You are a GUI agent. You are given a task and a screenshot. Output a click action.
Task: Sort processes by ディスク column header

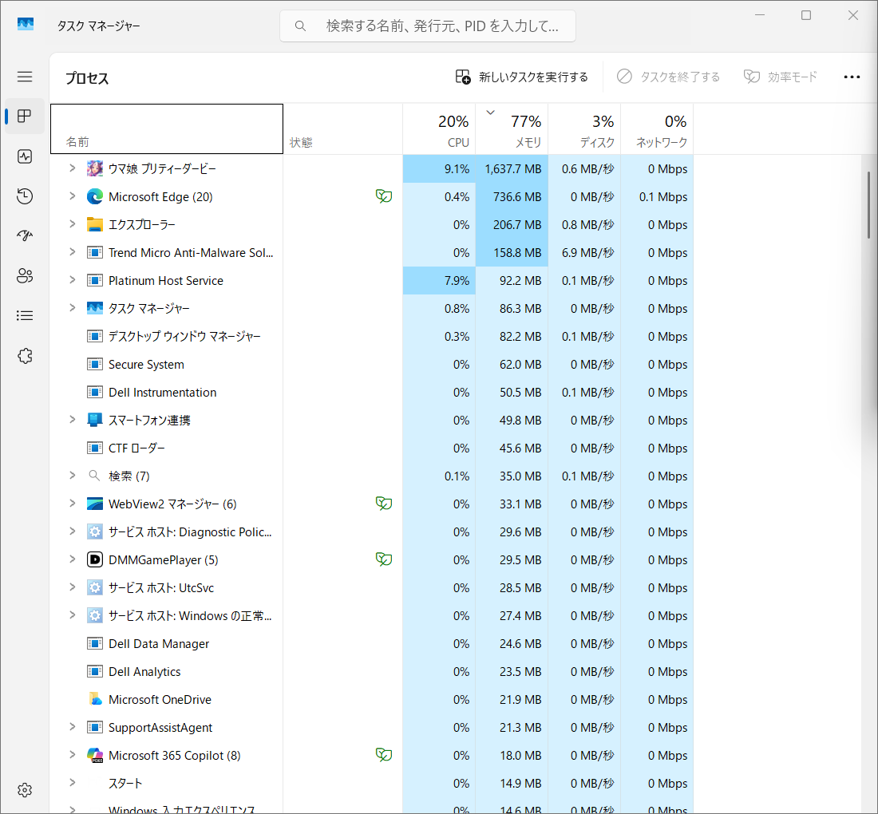[x=584, y=129]
